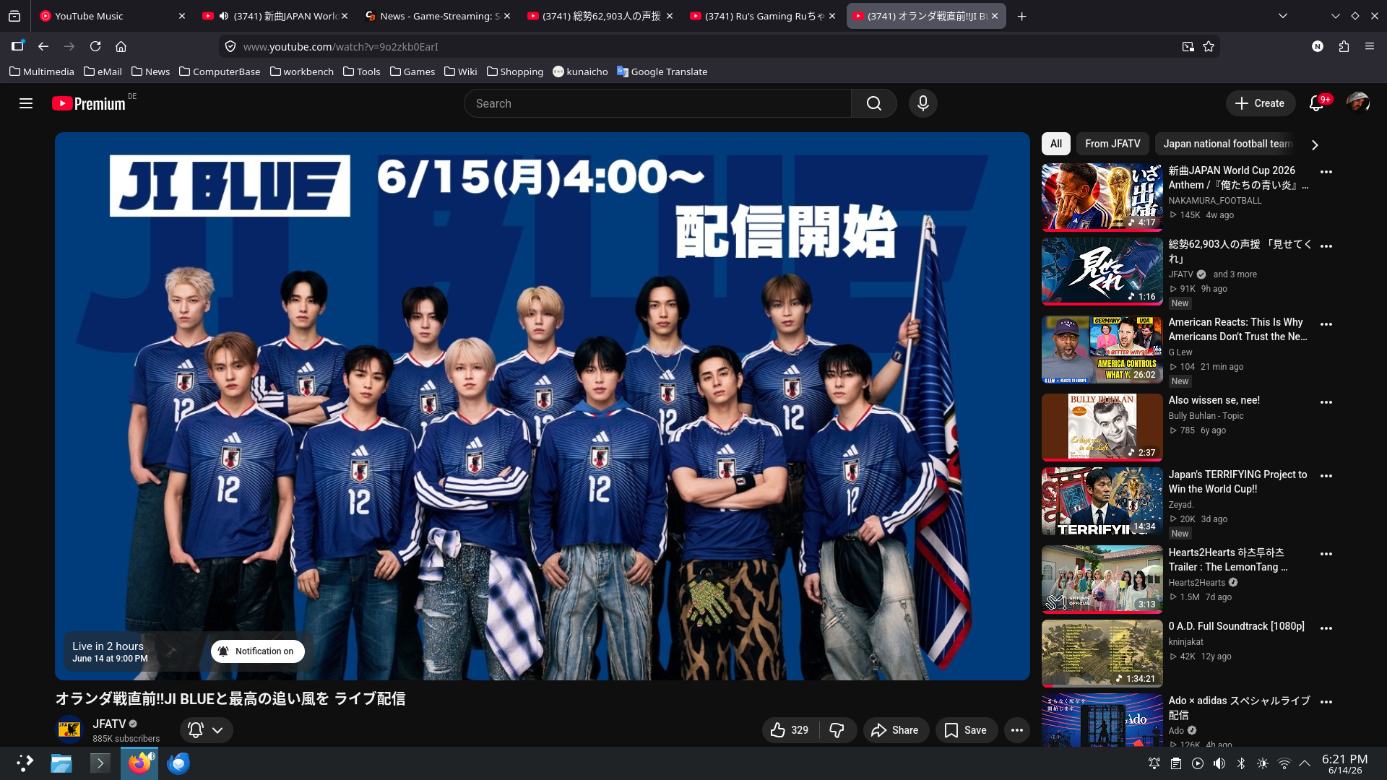The width and height of the screenshot is (1387, 780).
Task: Open JFATV channel name link
Action: pyautogui.click(x=109, y=724)
